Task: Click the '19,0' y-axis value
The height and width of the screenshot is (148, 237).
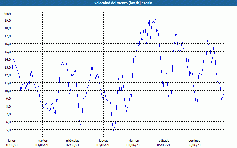Action: (x=8, y=20)
